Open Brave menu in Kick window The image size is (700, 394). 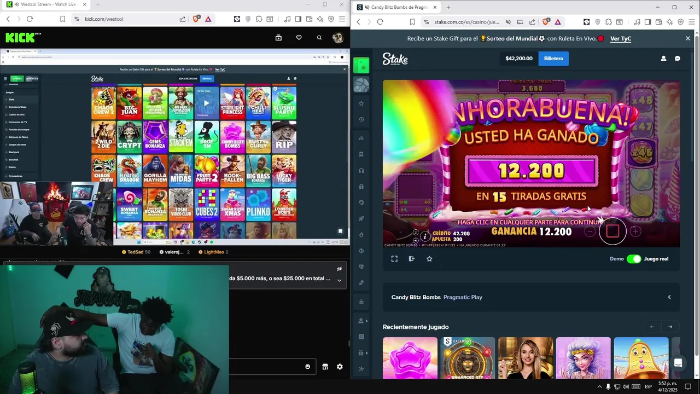pyautogui.click(x=342, y=19)
